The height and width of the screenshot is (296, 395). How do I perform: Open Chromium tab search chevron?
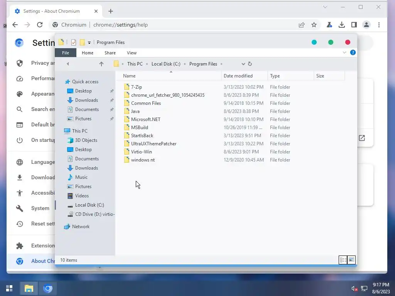[325, 7]
